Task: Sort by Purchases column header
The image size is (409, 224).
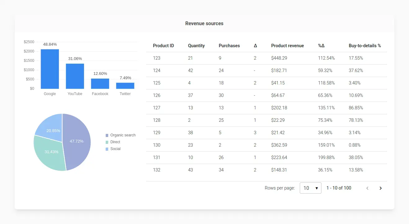Action: [x=229, y=46]
